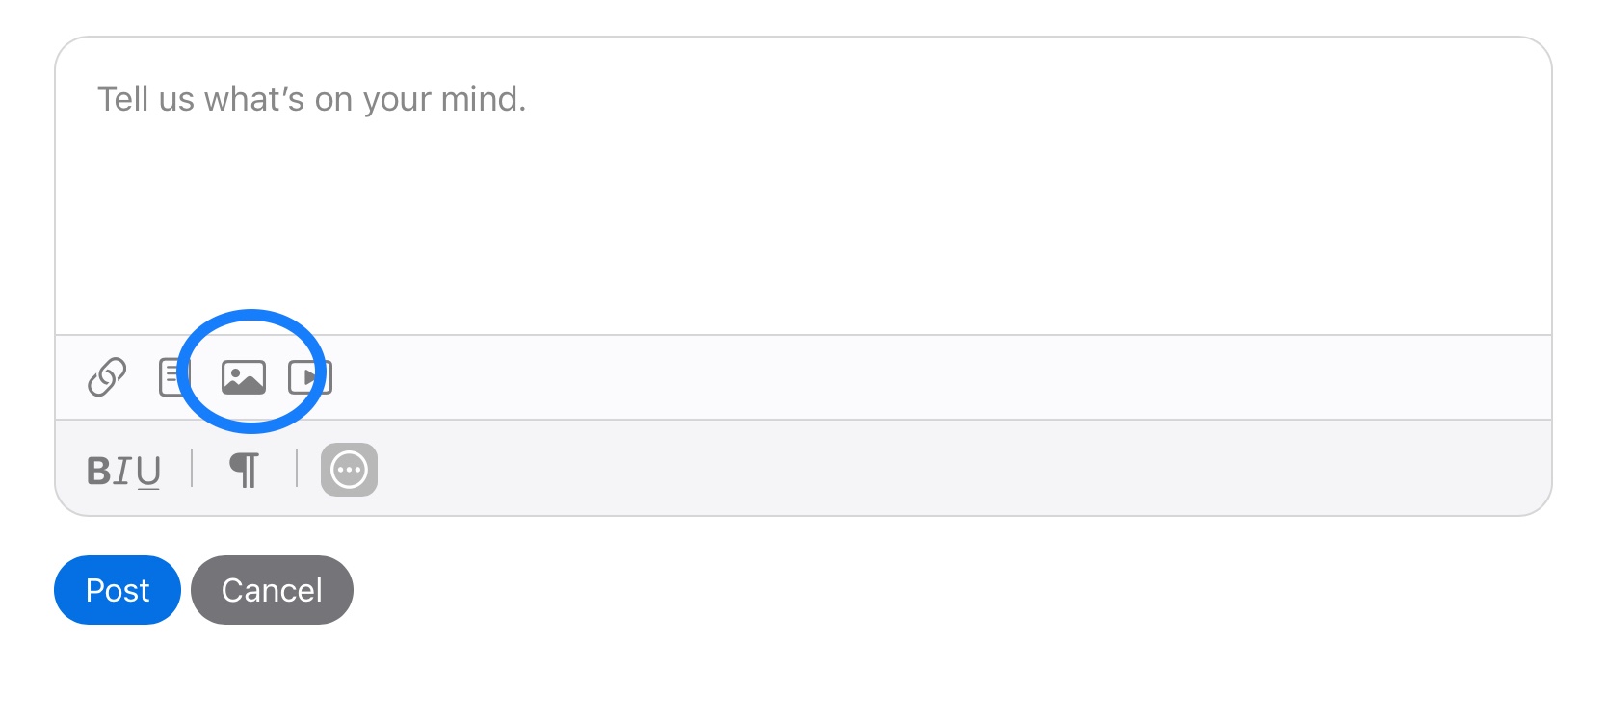This screenshot has height=718, width=1607.
Task: Open paragraph styles with the pilcrow icon
Action: (245, 470)
